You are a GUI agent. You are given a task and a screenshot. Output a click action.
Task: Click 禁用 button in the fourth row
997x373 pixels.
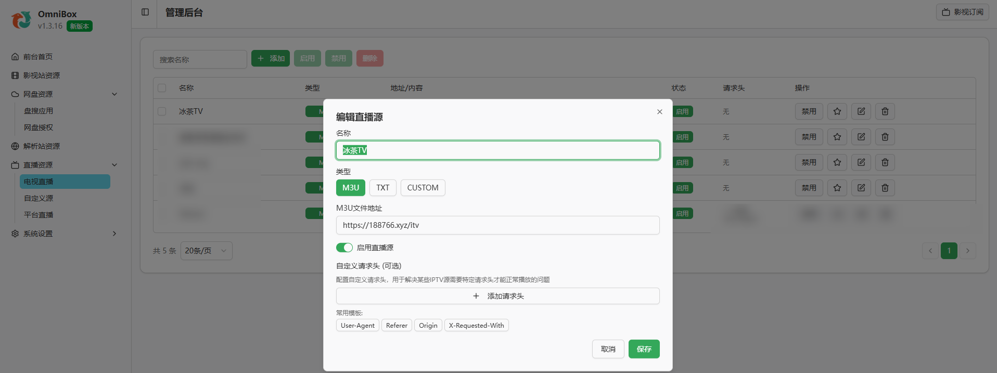(x=809, y=188)
